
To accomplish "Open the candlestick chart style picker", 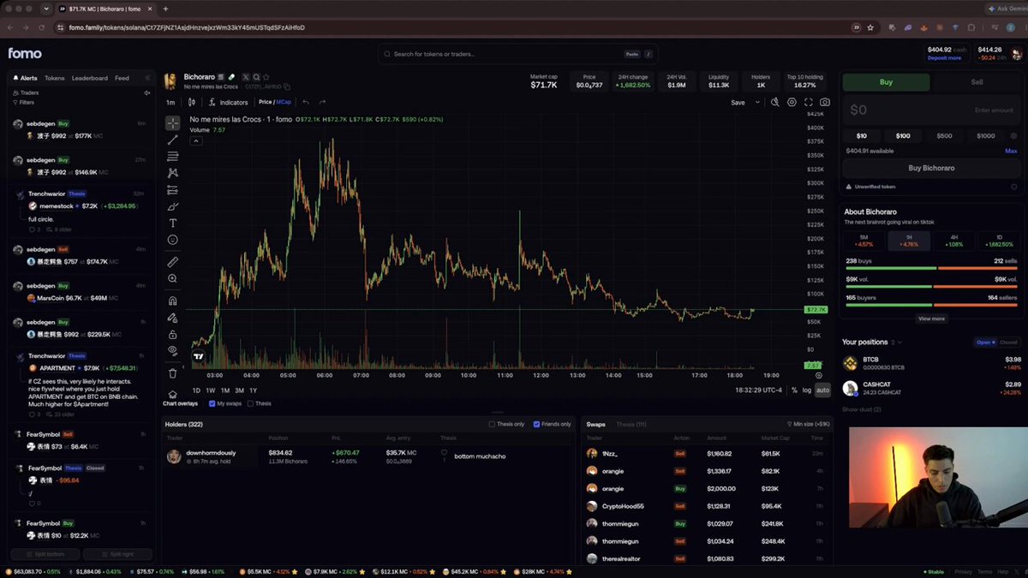I will 191,102.
